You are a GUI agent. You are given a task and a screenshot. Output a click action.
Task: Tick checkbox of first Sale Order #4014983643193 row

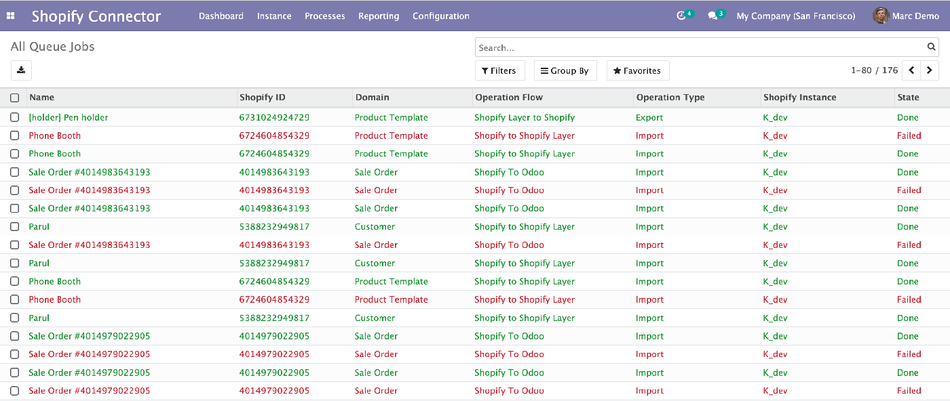(x=15, y=172)
